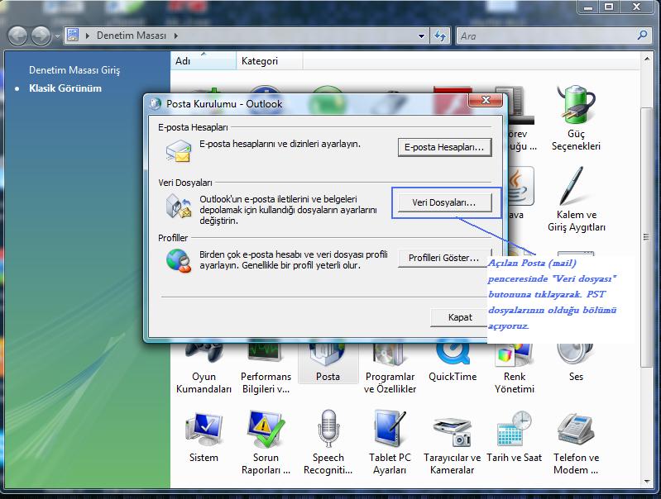This screenshot has width=661, height=499.
Task: Open Tarayıcılar ve Kameralar icon
Action: 452,442
